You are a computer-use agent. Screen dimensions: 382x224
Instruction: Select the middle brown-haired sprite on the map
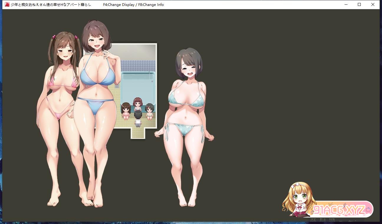coord(137,105)
